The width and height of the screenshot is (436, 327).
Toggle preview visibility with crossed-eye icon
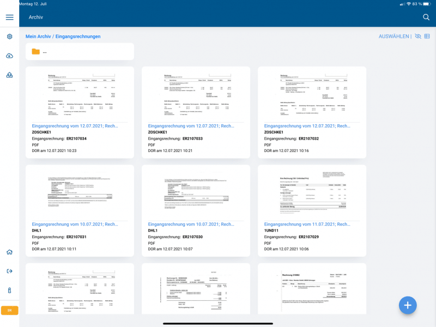pyautogui.click(x=418, y=37)
